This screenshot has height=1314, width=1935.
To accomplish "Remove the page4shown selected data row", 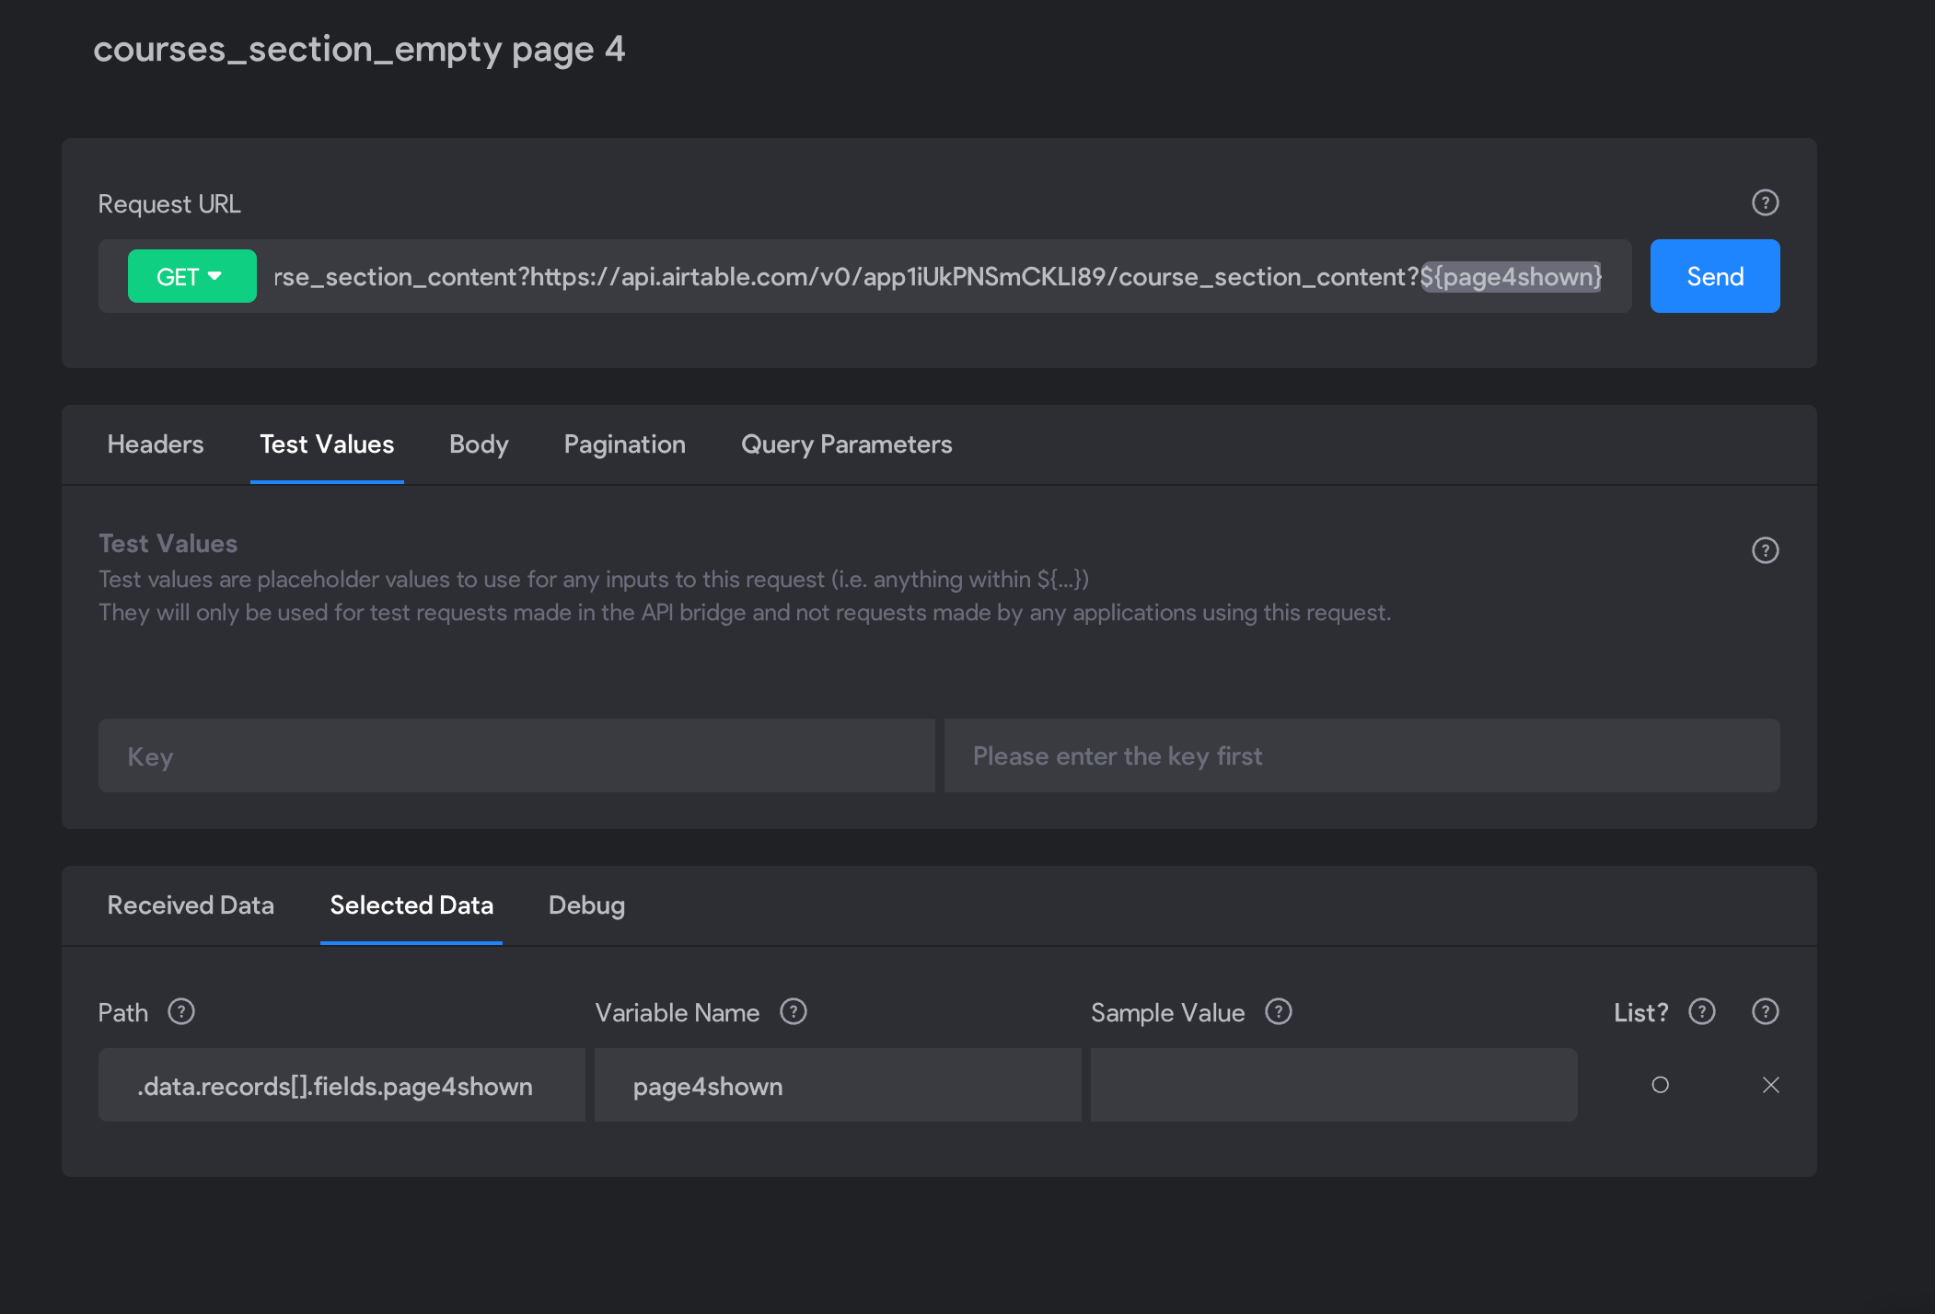I will pyautogui.click(x=1770, y=1085).
